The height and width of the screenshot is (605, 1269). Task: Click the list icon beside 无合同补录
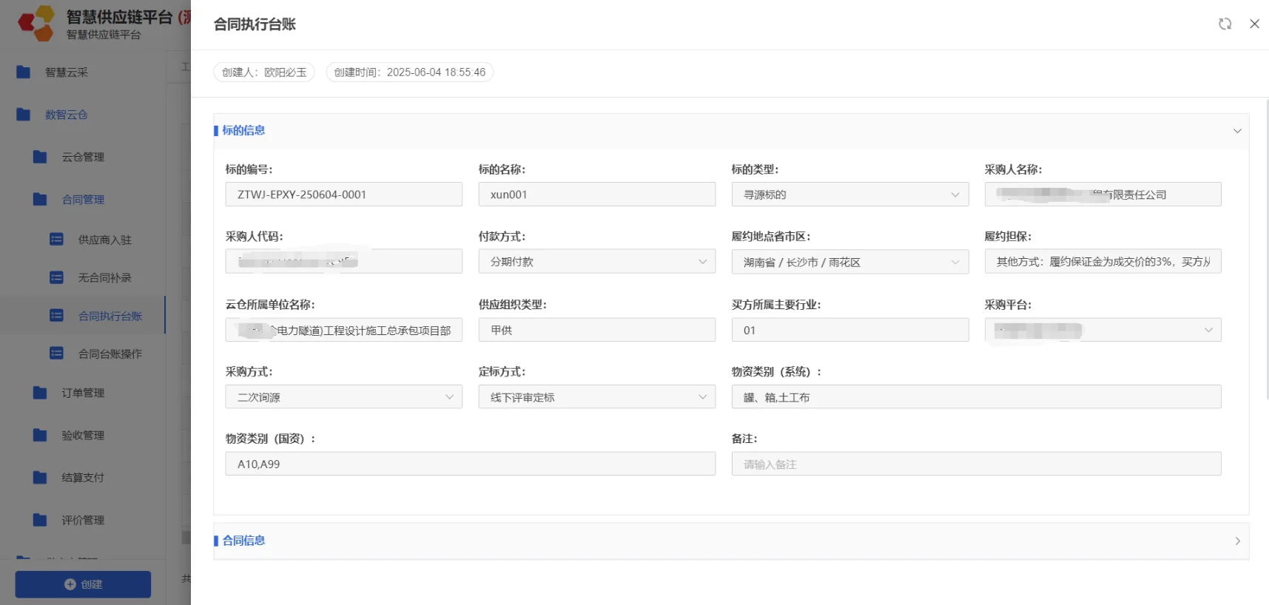56,277
